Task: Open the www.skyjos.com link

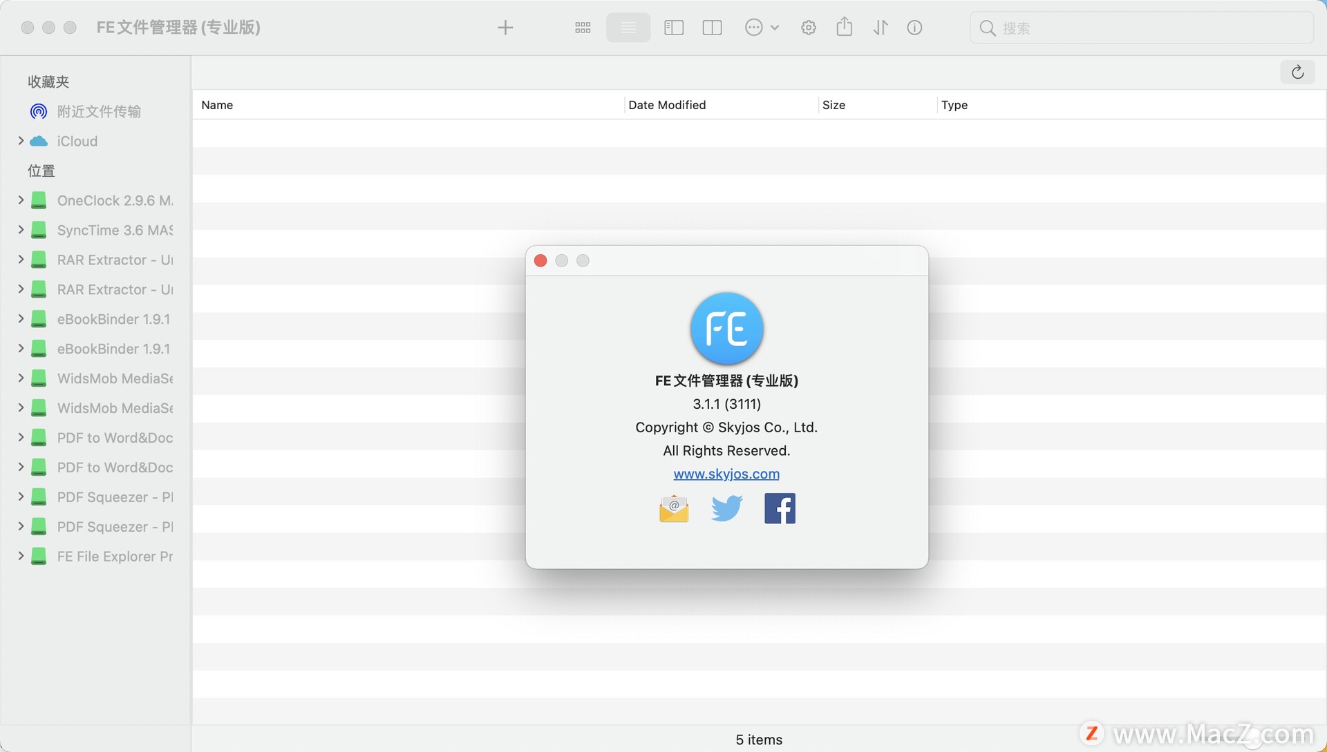Action: [x=726, y=474]
